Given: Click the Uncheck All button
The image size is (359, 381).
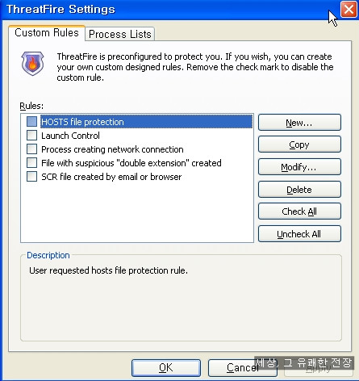Looking at the screenshot, I should [299, 234].
